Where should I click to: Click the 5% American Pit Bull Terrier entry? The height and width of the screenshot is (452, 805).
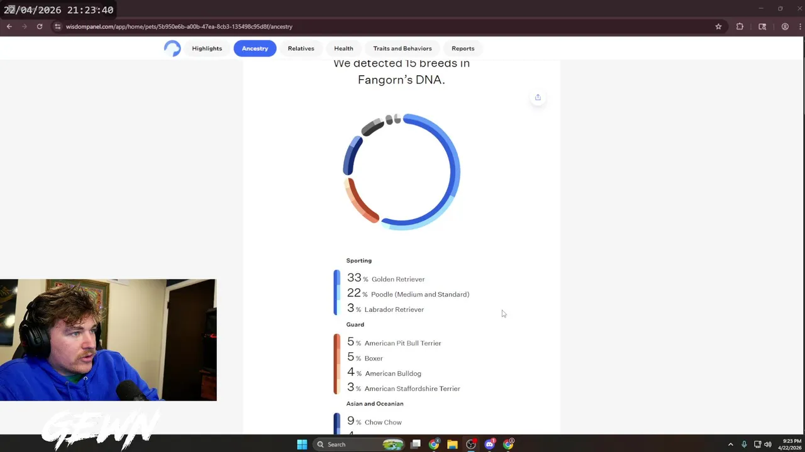[x=394, y=342]
